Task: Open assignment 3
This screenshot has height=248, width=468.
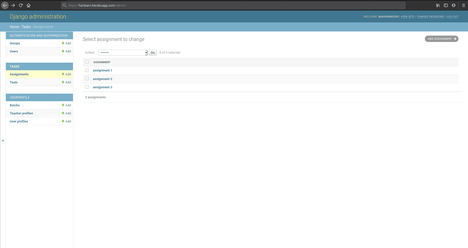Action: tap(102, 87)
